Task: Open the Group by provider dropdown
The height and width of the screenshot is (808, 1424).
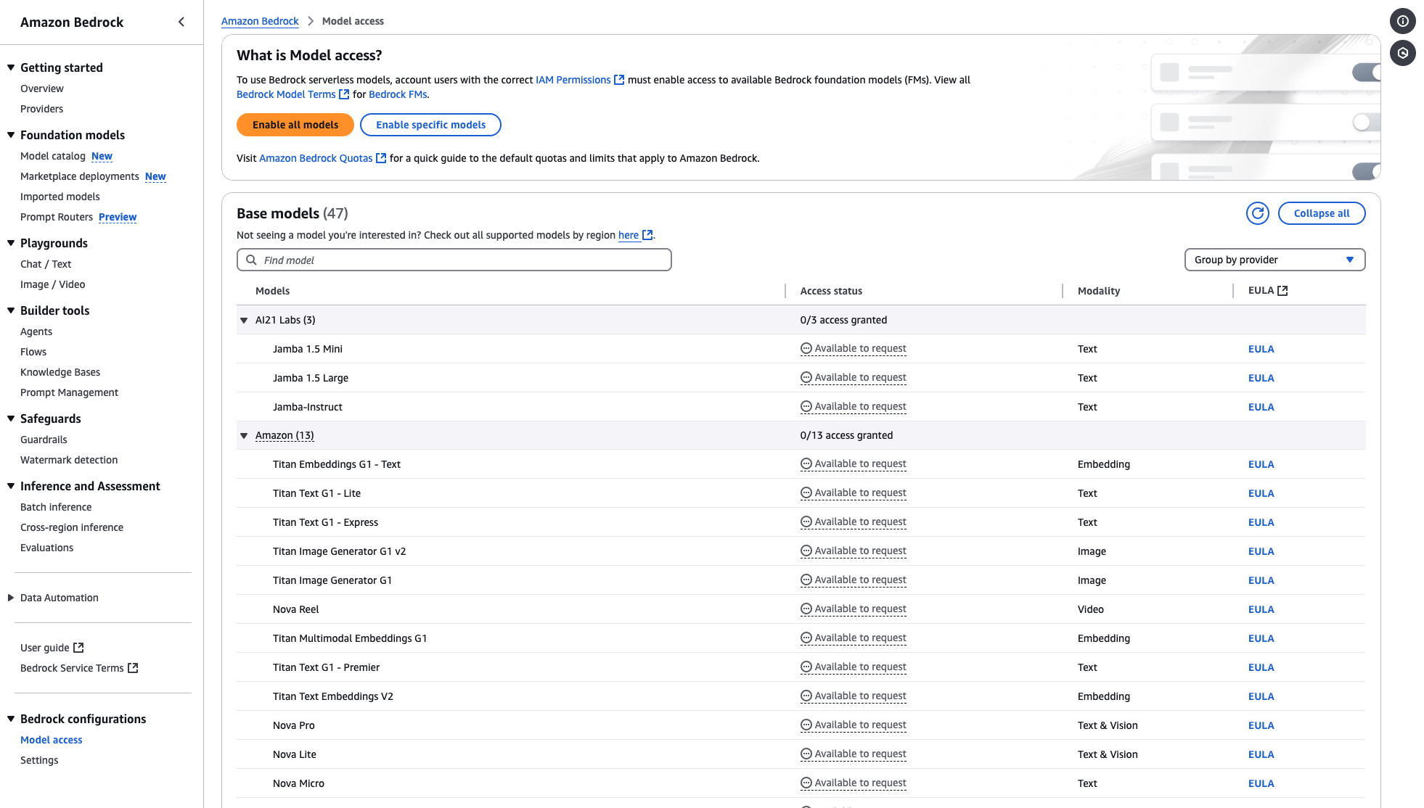Action: (x=1274, y=260)
